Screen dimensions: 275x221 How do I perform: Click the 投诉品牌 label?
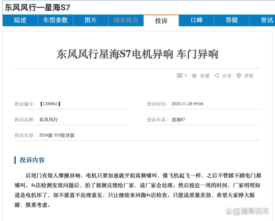coord(25,120)
